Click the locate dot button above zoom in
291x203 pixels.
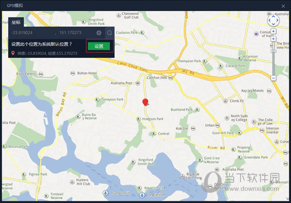(274, 31)
